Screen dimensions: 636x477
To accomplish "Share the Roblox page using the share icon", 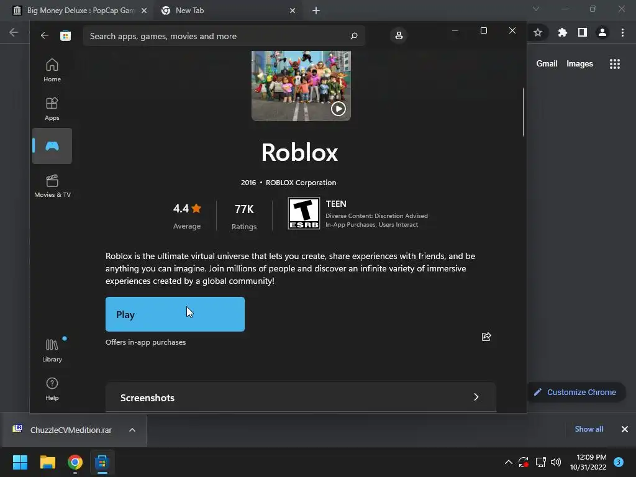I will [x=486, y=337].
